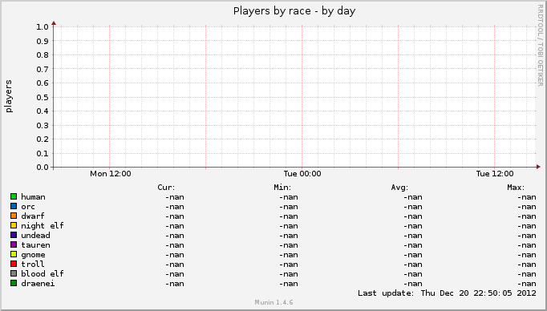Click the 'Tue 00:00' time axis label
Screen dimensions: 547x311
click(x=302, y=174)
